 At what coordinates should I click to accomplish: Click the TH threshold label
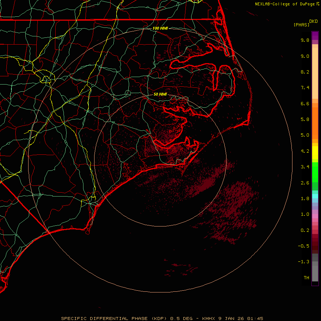tap(306, 278)
